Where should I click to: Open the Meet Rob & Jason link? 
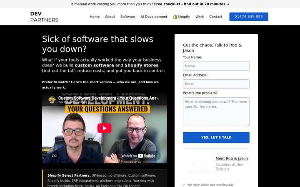232,159
